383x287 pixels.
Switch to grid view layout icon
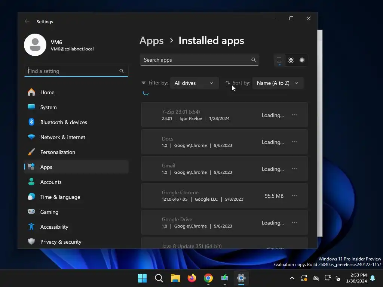pos(291,60)
